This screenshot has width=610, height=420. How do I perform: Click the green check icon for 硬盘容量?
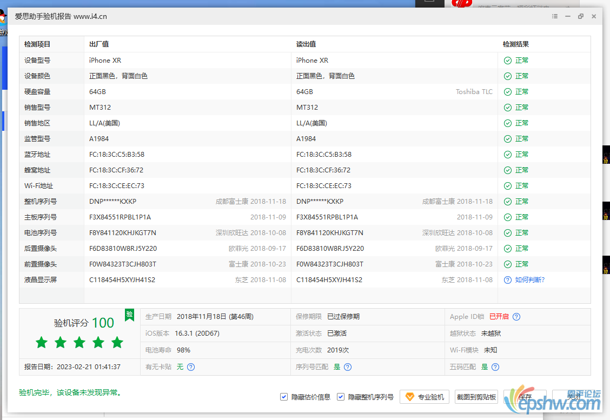[508, 92]
